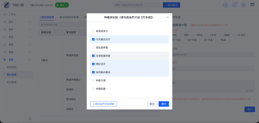
Task: Open the 前台 role dropdown
Action: coord(62,5)
